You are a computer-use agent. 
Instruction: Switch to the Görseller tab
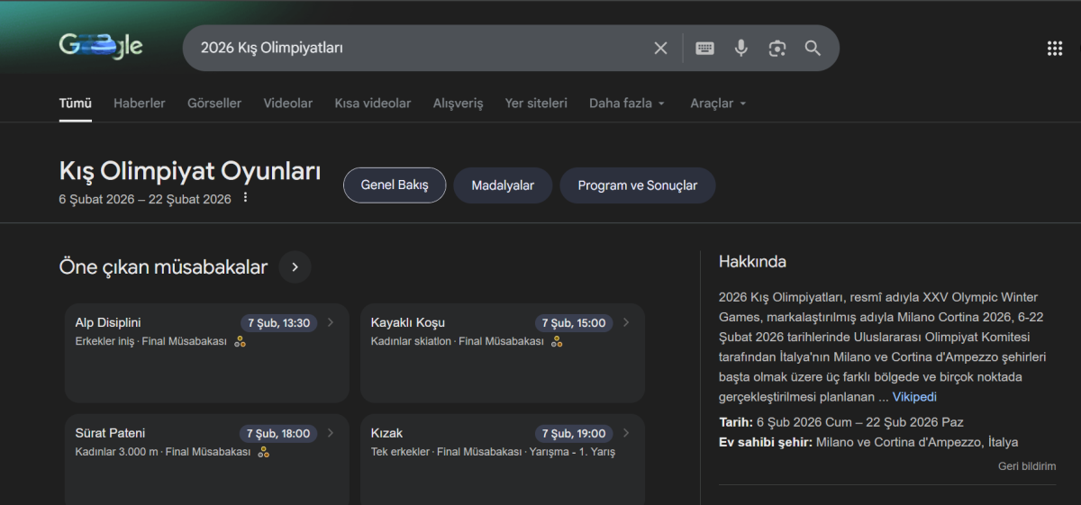pos(214,104)
